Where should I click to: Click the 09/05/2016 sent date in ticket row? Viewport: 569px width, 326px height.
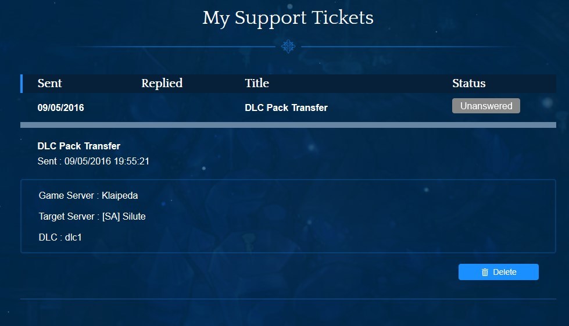(x=60, y=108)
